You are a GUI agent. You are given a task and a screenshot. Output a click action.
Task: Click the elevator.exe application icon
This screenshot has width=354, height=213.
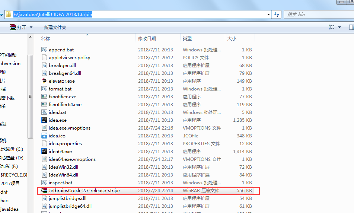[x=44, y=81]
